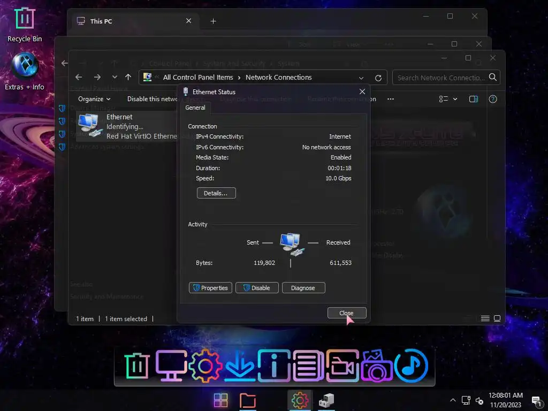Select the General tab in Ethernet Status

point(195,108)
